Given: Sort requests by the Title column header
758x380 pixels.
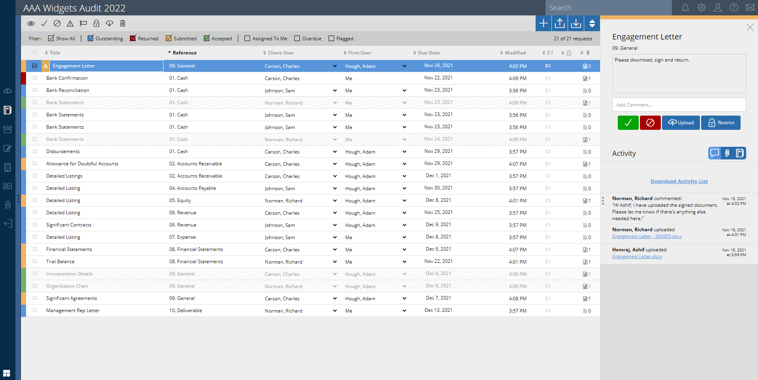Looking at the screenshot, I should click(54, 52).
